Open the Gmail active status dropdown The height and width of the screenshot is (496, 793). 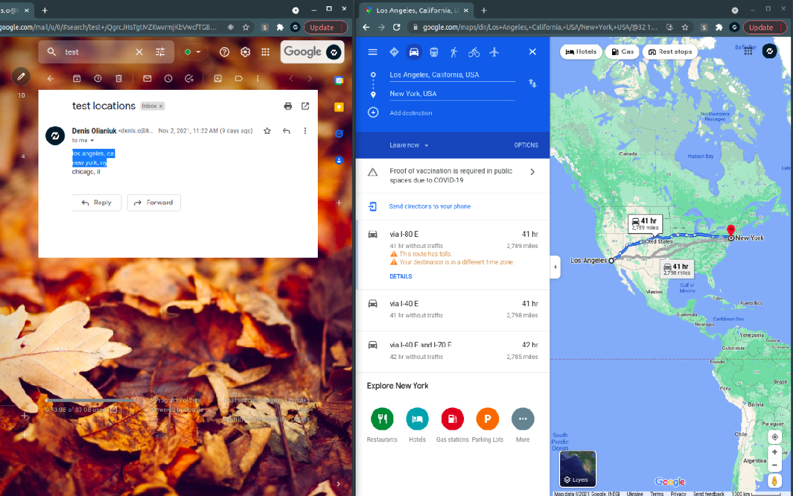click(x=193, y=52)
